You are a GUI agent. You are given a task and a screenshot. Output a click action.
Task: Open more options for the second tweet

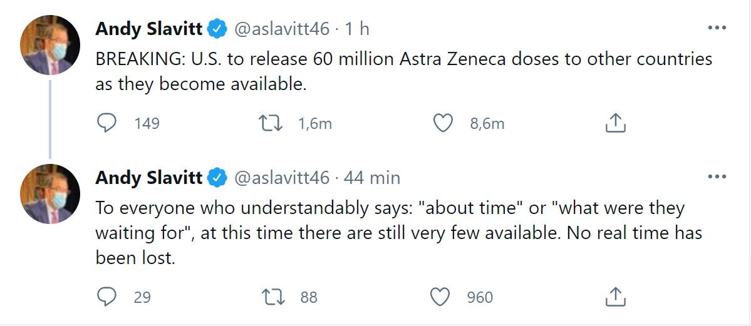coord(716,177)
